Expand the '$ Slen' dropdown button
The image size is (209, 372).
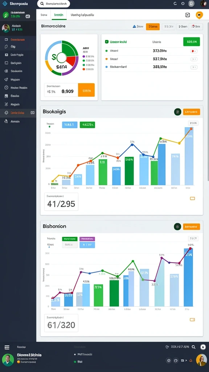183,27
